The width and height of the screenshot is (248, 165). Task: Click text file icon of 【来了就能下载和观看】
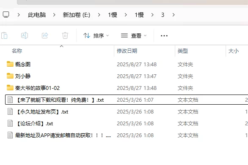coord(10,100)
